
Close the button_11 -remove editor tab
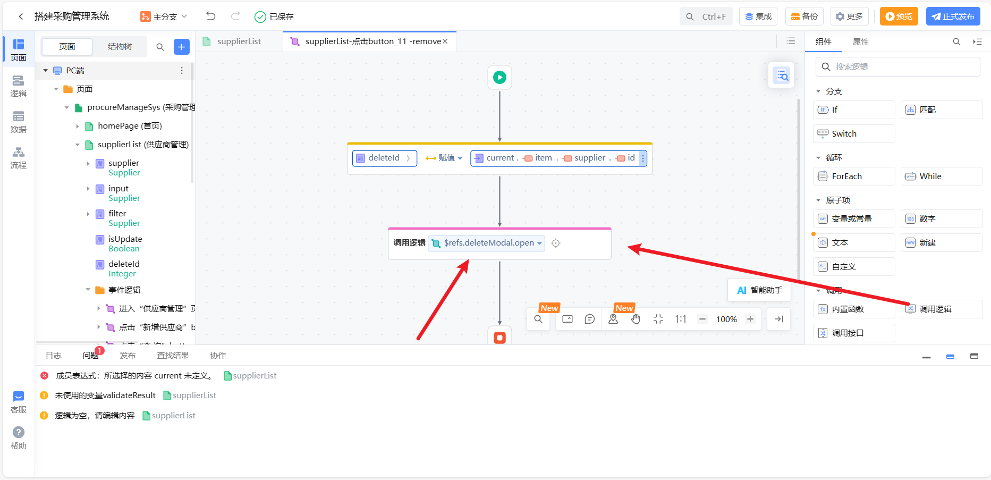pos(445,41)
